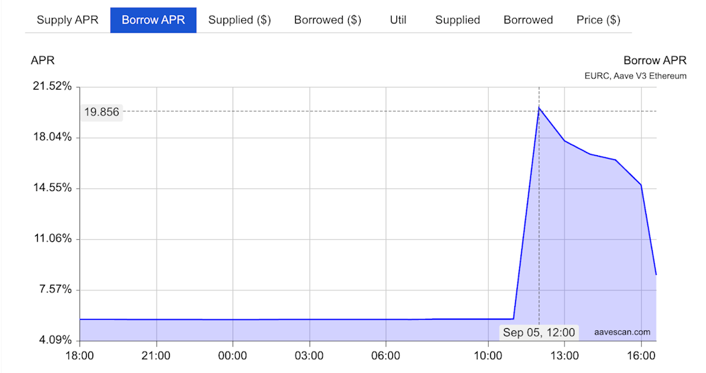Switch to the Util tab
Viewport: 706px width, 373px height.
398,20
